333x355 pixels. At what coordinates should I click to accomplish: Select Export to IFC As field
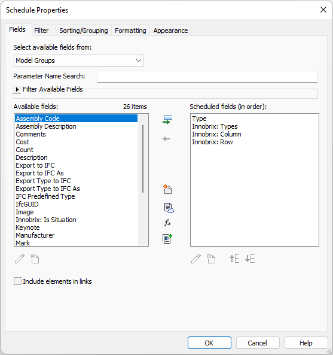click(76, 173)
